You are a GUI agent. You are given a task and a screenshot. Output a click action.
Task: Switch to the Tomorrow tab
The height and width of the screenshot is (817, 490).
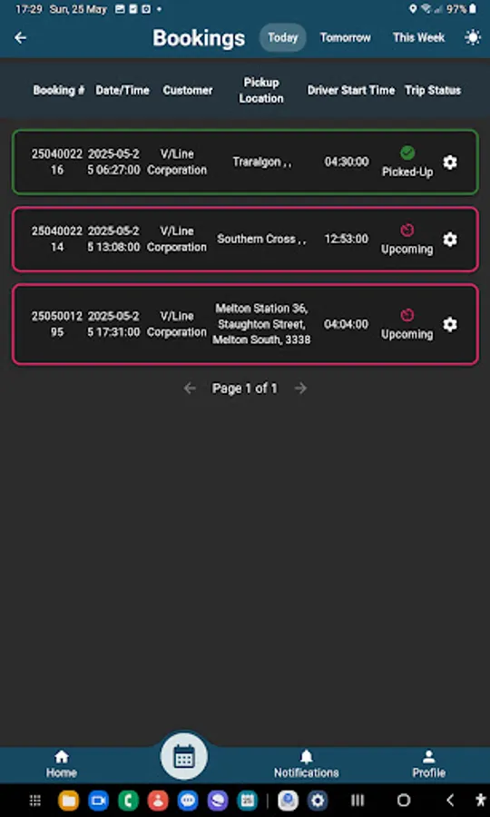(345, 37)
